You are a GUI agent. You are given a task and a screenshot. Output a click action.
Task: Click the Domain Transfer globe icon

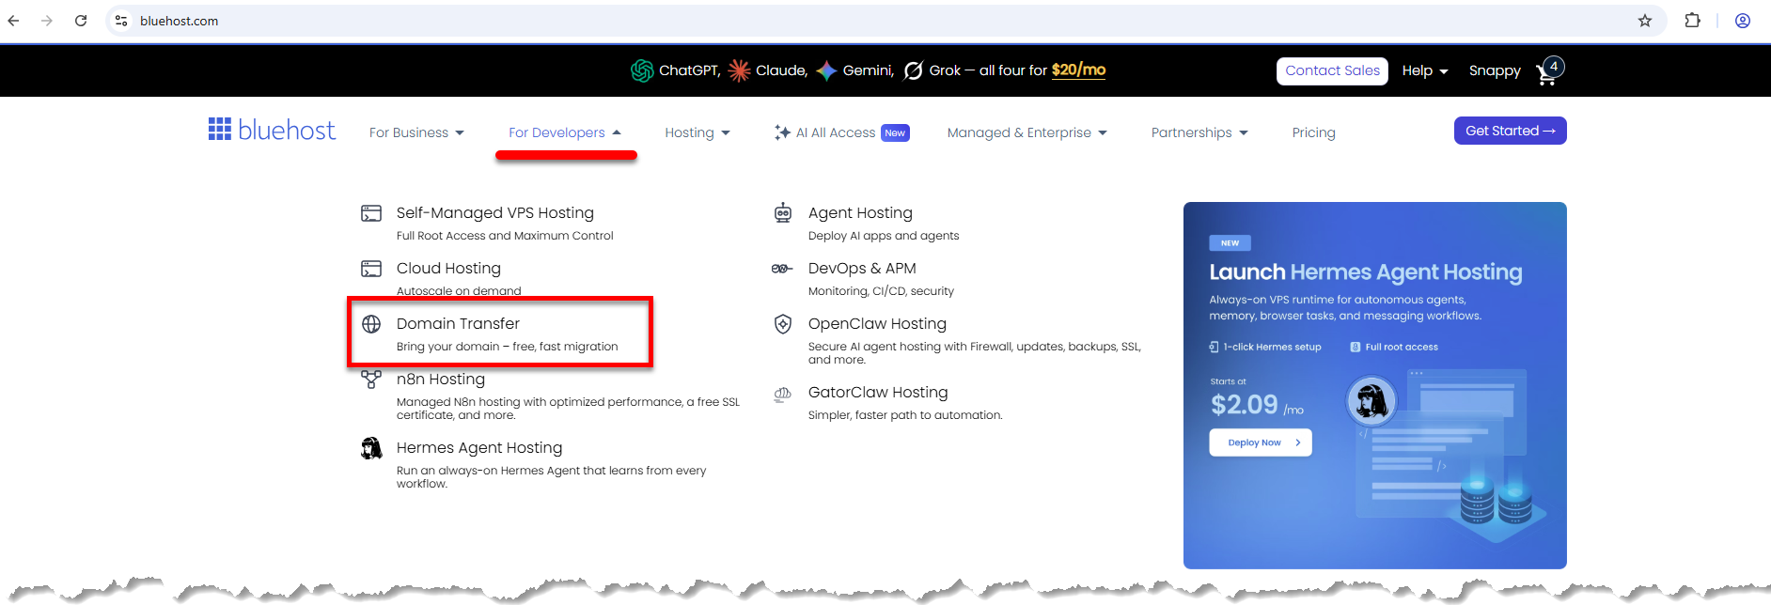click(371, 324)
